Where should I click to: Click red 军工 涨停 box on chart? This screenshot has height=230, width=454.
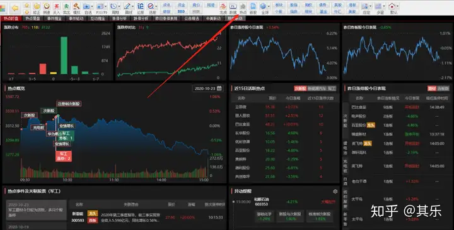point(64,156)
